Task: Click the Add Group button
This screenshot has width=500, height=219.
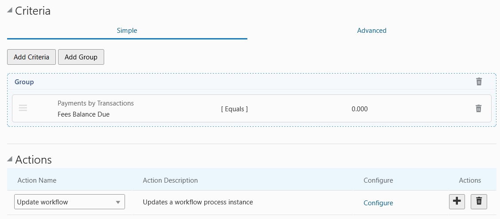Action: pyautogui.click(x=81, y=57)
